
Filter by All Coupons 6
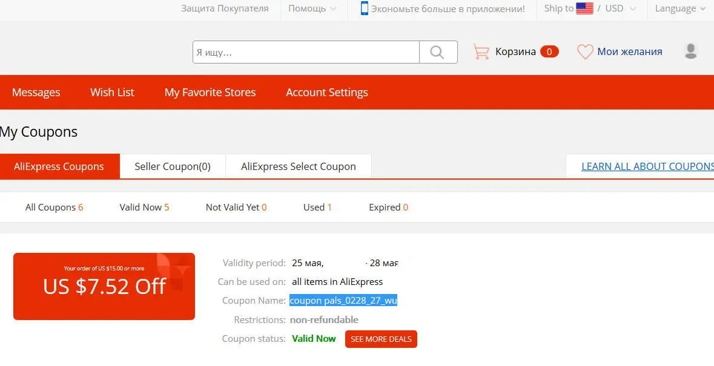tap(54, 208)
